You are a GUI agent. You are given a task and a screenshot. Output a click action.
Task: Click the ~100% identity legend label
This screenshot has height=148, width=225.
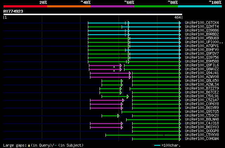click(x=215, y=2)
